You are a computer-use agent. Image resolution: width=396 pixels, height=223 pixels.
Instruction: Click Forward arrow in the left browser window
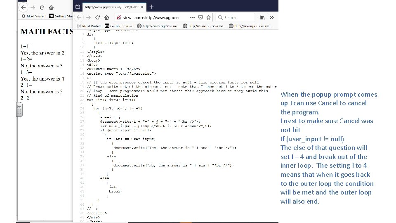[x=33, y=7]
